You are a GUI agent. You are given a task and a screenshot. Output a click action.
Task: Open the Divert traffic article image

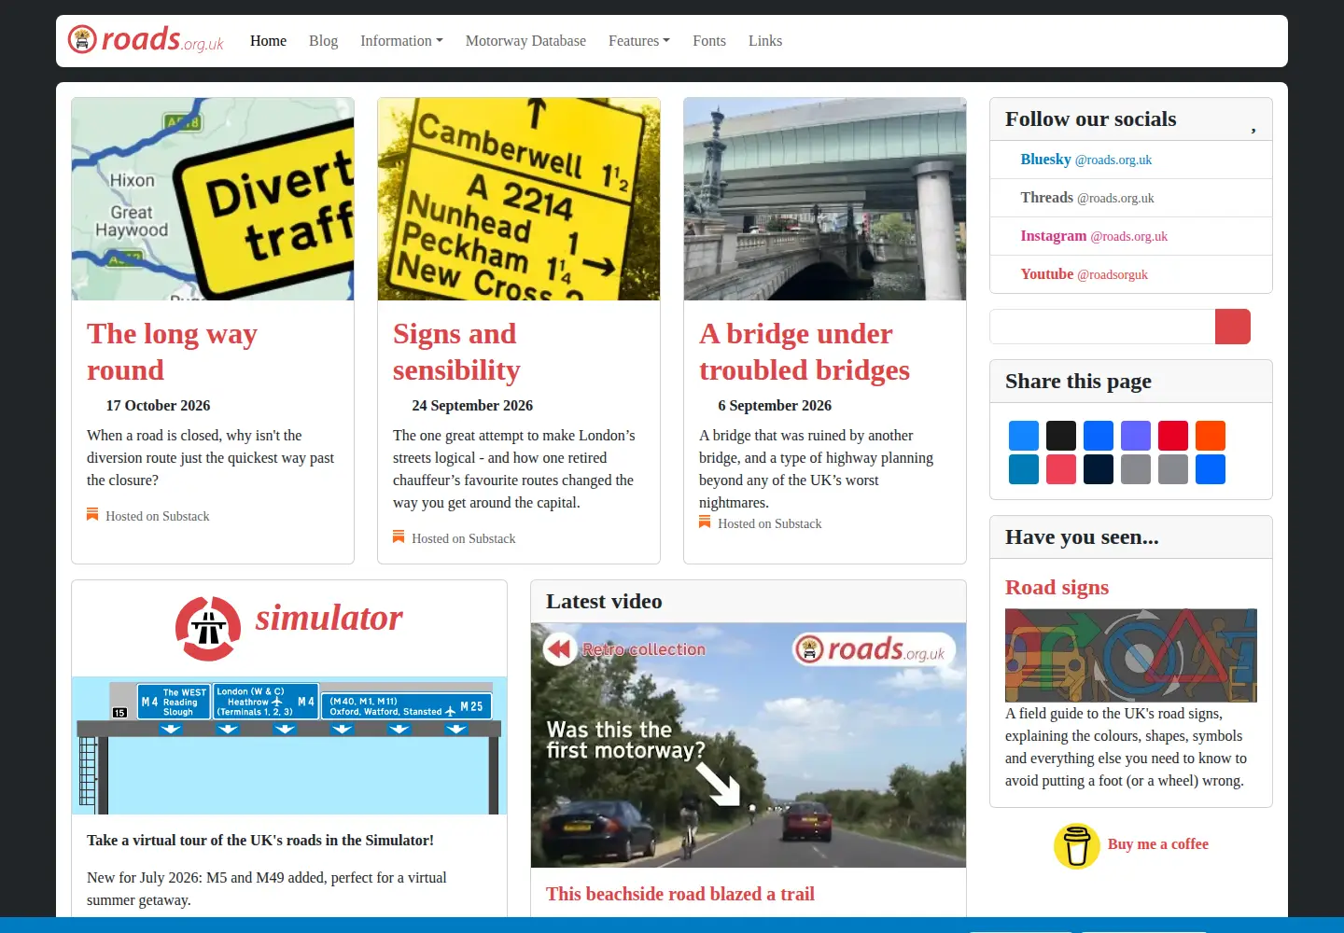click(213, 199)
